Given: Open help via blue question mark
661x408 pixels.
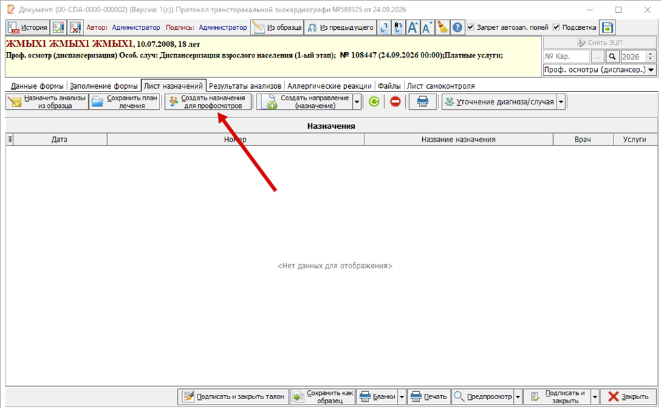Looking at the screenshot, I should click(x=457, y=28).
